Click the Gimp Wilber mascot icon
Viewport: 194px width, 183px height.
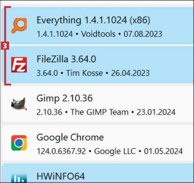(19, 104)
